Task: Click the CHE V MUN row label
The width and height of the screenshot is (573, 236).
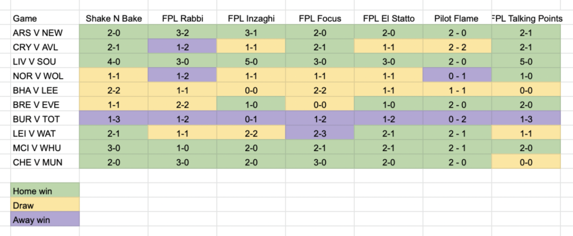Action: 45,162
